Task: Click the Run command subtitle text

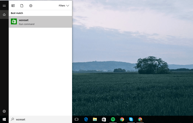Action: pos(27,24)
